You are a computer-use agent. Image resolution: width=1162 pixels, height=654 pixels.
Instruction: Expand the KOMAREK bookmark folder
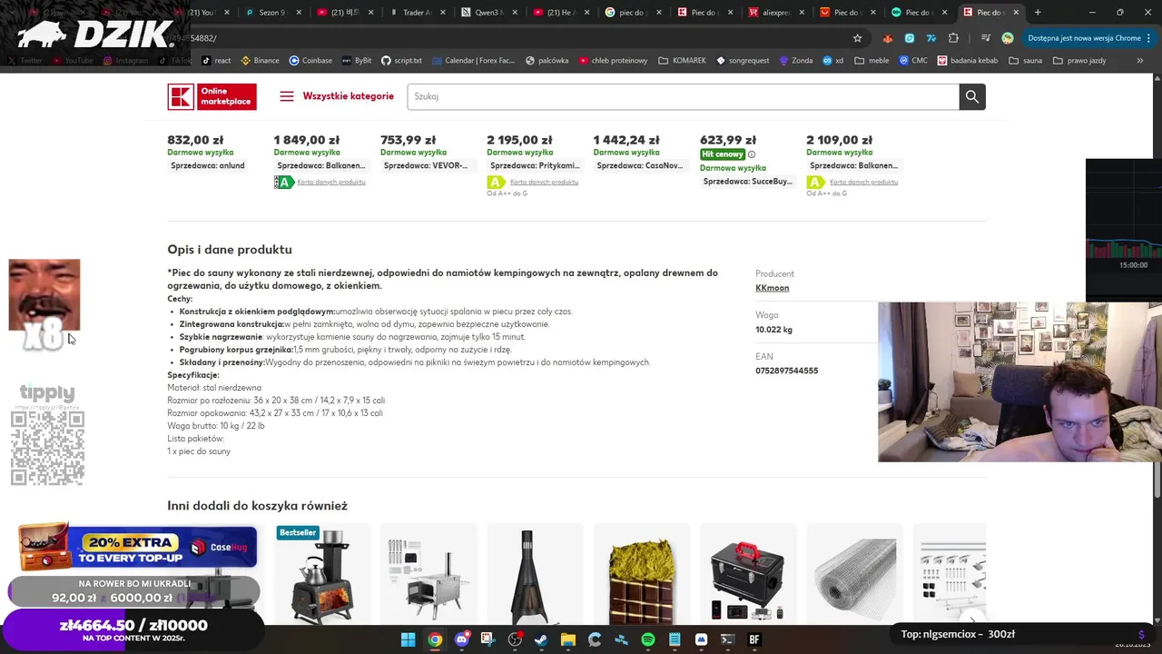click(682, 61)
